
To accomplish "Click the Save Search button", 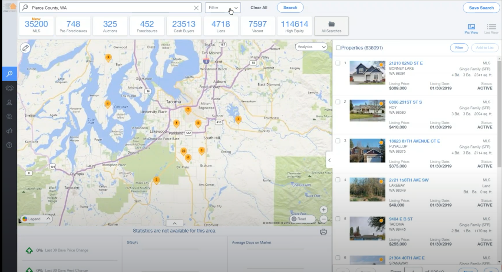I will pyautogui.click(x=481, y=8).
